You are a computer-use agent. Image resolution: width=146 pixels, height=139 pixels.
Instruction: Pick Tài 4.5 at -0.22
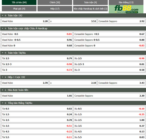[x=37, y=132]
